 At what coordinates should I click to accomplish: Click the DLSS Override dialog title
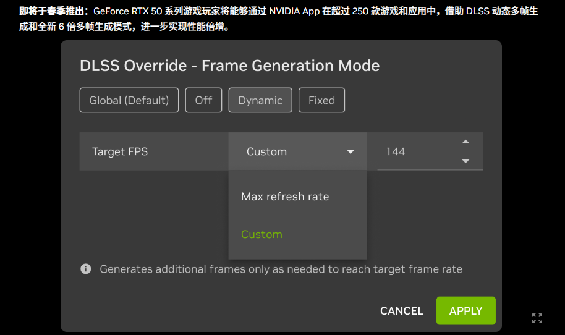click(x=229, y=66)
